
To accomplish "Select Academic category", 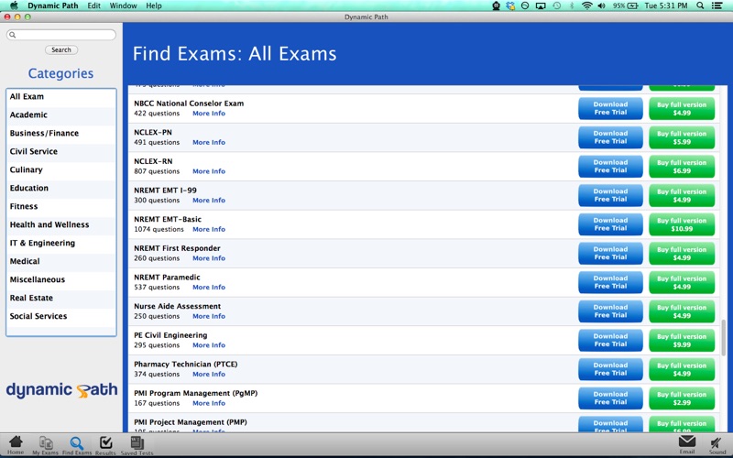I will 61,115.
